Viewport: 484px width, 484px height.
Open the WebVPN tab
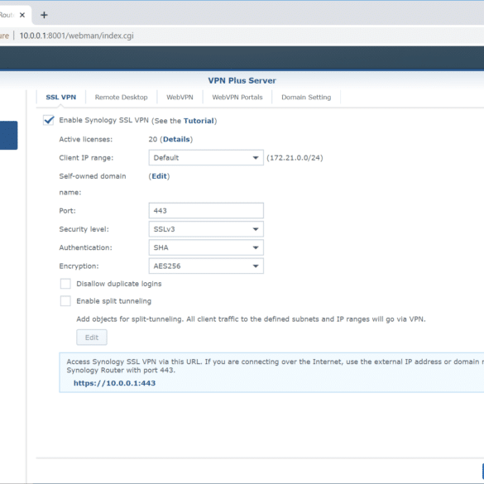pos(180,98)
